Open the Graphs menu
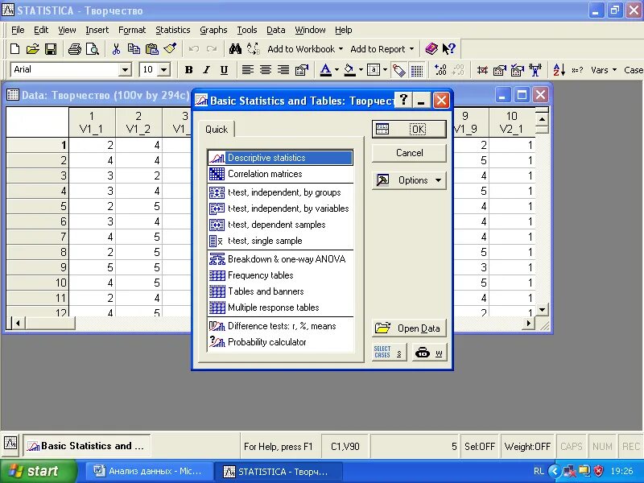Viewport: 644px width, 483px height. click(x=213, y=30)
